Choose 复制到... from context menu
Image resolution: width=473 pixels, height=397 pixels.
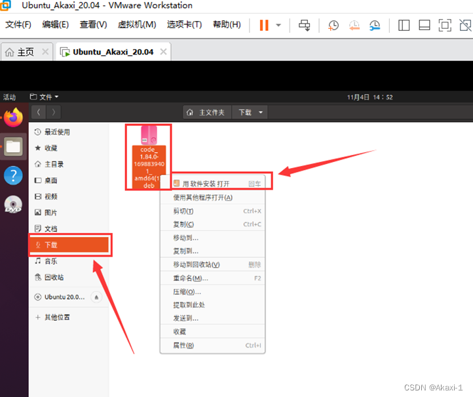212,251
